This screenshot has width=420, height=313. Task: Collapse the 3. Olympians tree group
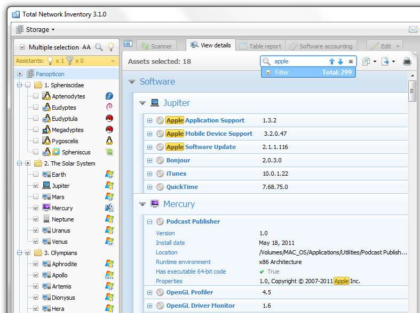coord(19,253)
